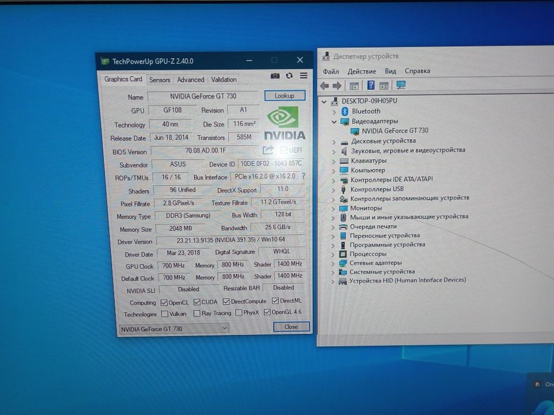Viewport: 554px width, 415px height.
Task: Select the Программные устройства tree row
Action: point(387,244)
